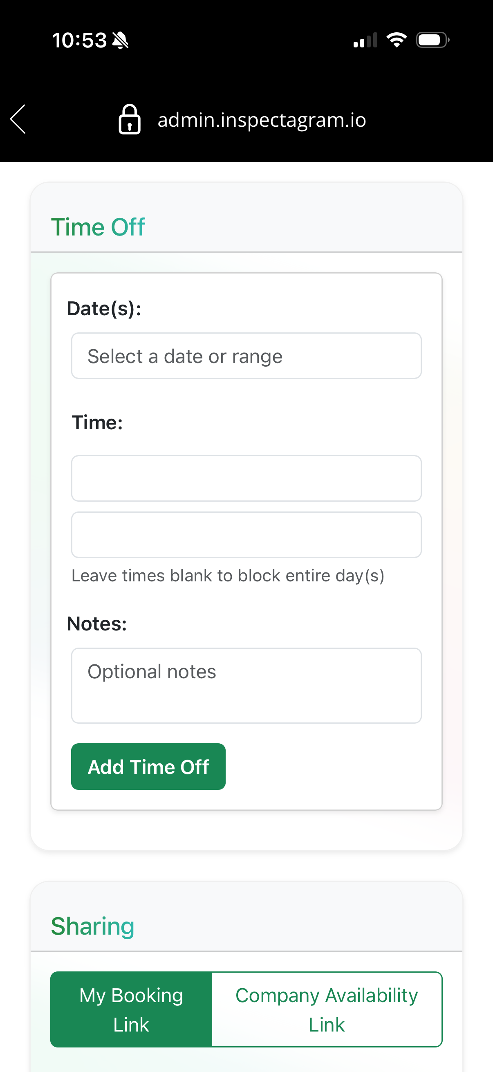Image resolution: width=493 pixels, height=1072 pixels.
Task: Tap the back arrow icon
Action: (x=18, y=119)
